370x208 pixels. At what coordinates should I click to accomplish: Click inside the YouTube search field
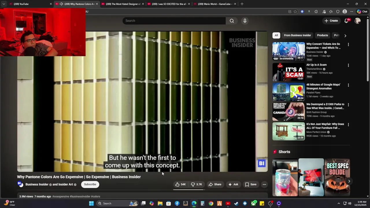click(174, 21)
